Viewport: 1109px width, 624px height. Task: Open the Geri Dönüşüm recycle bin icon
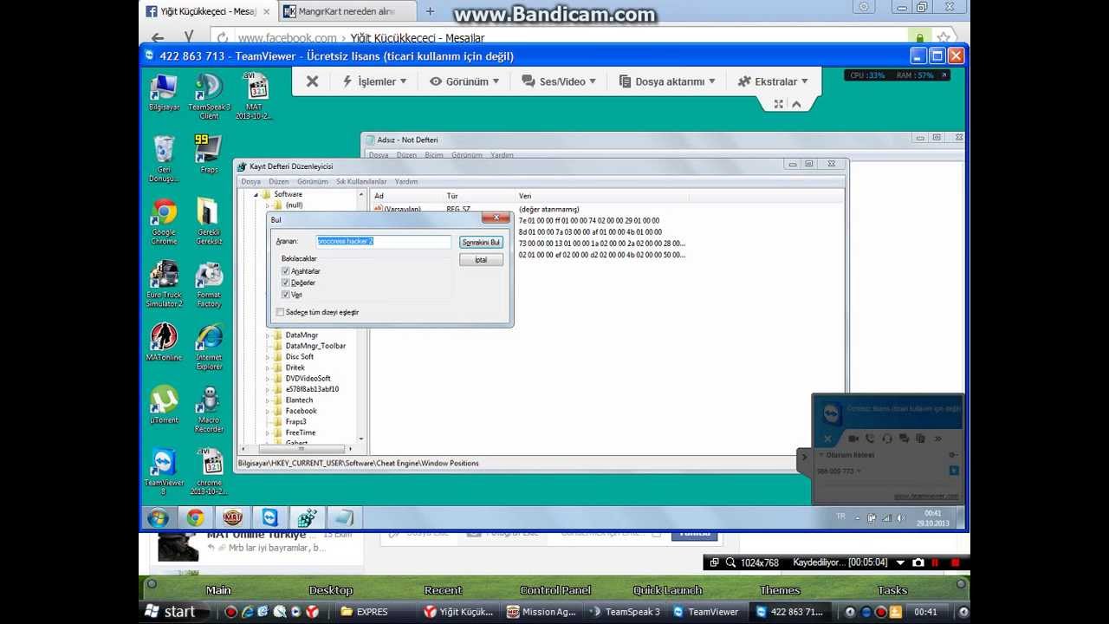[164, 159]
